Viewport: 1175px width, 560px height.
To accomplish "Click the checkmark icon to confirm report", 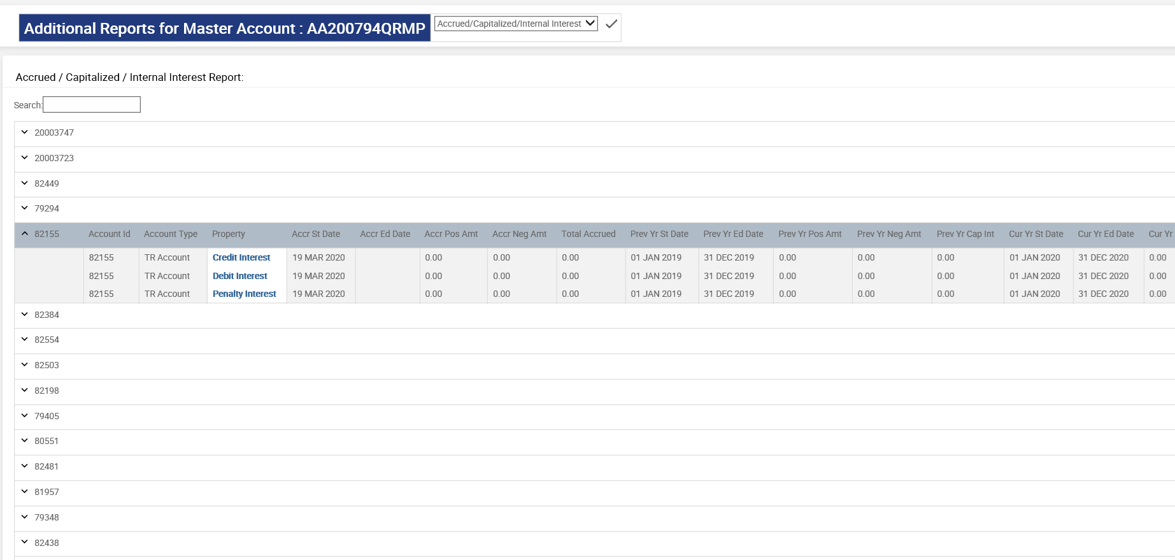I will (611, 24).
